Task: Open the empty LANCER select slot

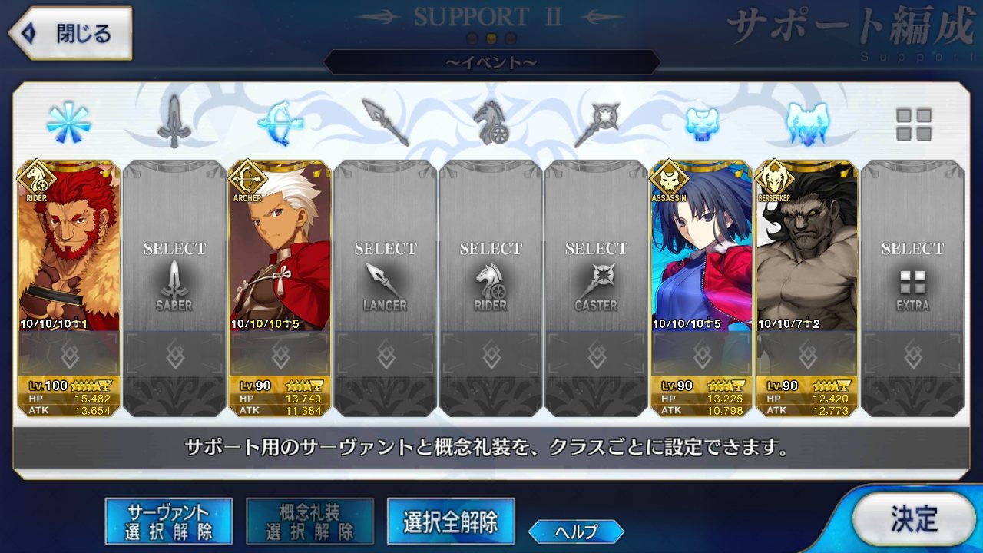Action: pyautogui.click(x=385, y=288)
